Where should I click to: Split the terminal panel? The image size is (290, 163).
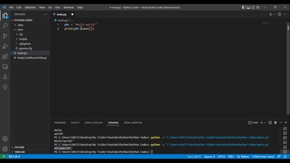[x=270, y=123]
